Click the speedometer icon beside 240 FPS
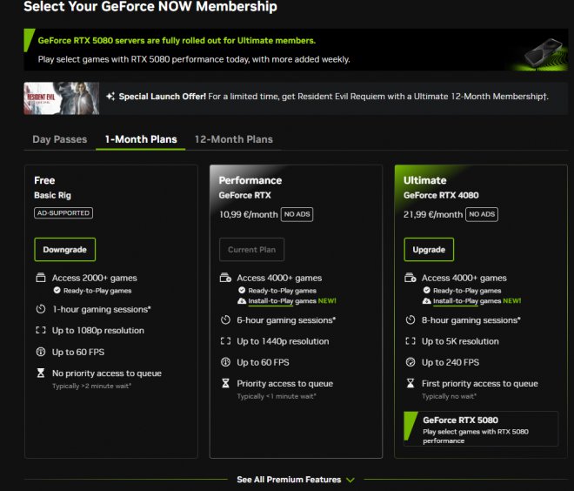The image size is (574, 491). pos(410,362)
